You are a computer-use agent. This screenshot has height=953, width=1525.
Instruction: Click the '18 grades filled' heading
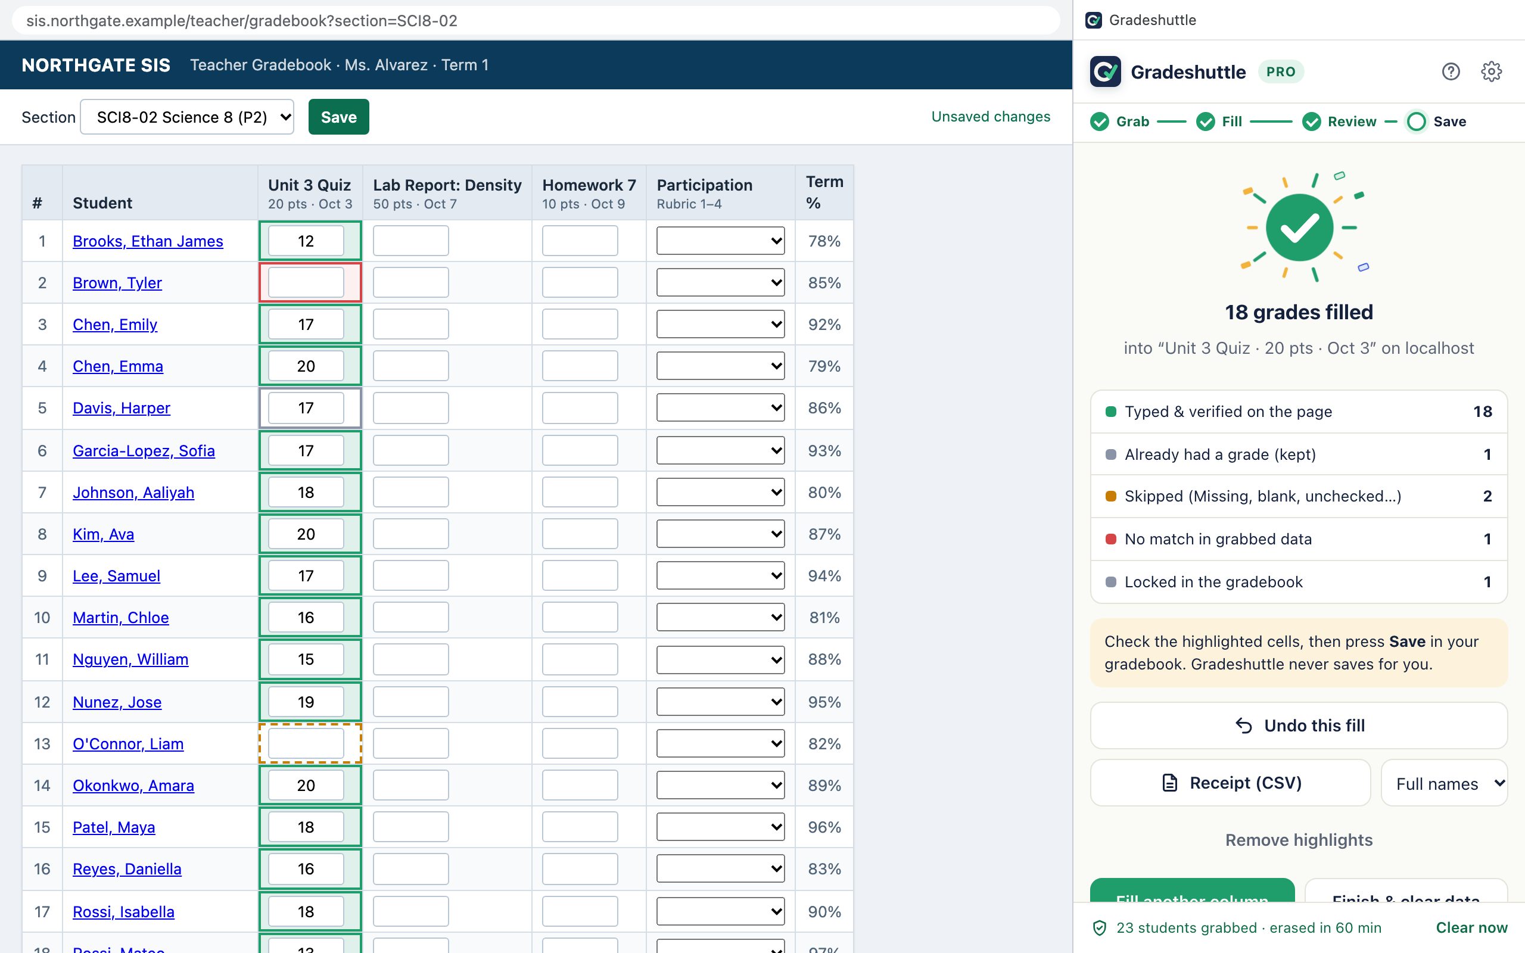pyautogui.click(x=1298, y=312)
